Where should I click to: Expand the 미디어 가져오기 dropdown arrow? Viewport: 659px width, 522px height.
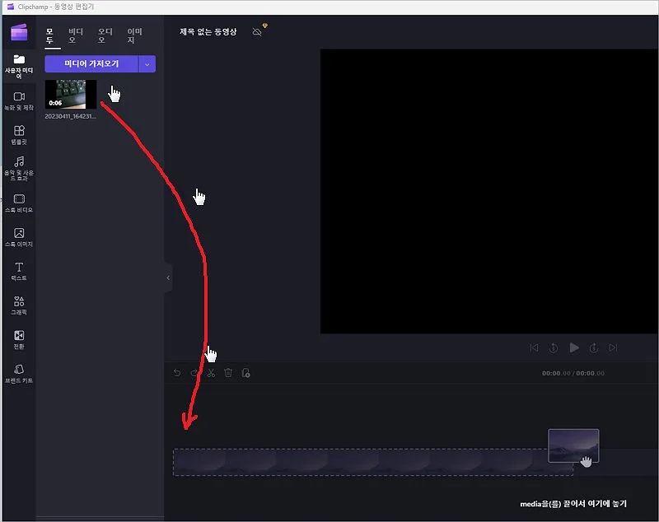click(147, 63)
